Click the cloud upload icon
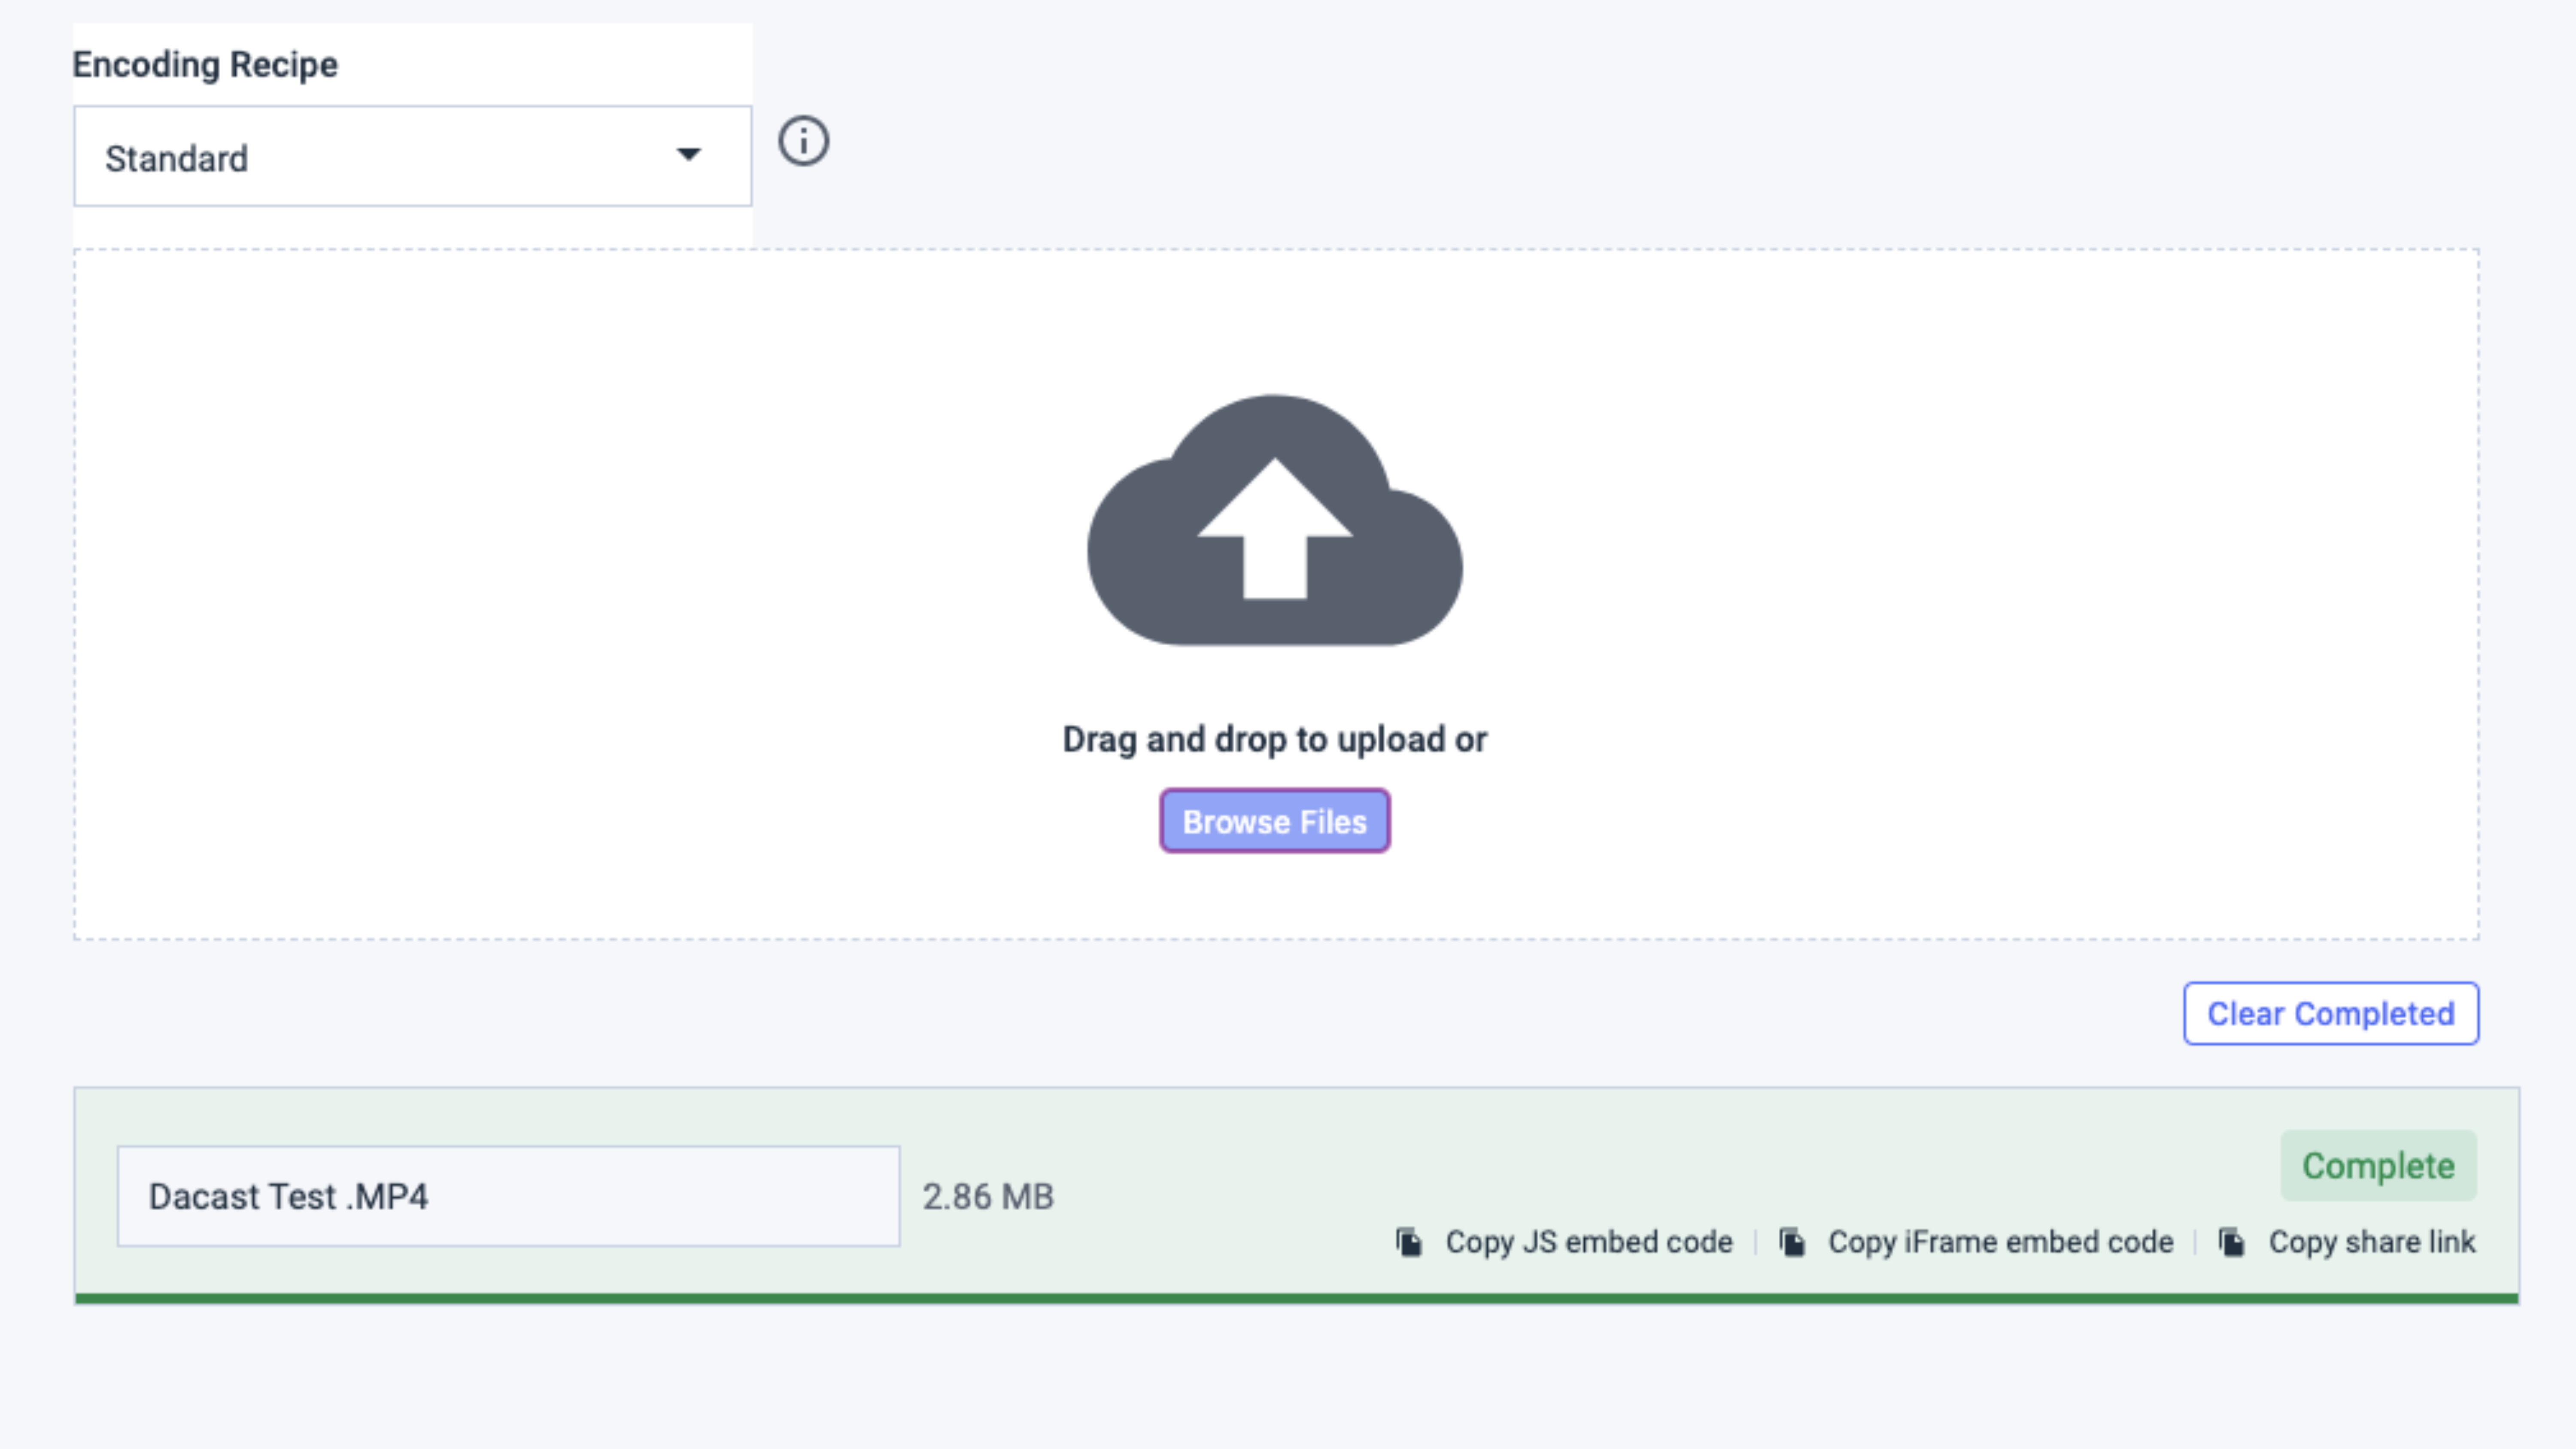2576x1449 pixels. 1275,520
